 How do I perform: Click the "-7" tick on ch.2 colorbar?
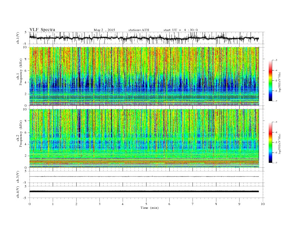[276, 163]
